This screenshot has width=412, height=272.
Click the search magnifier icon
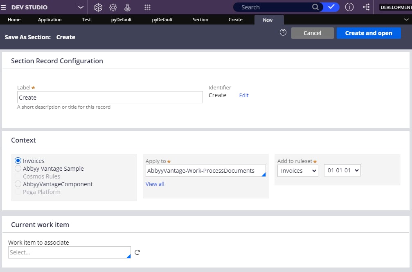pos(315,7)
